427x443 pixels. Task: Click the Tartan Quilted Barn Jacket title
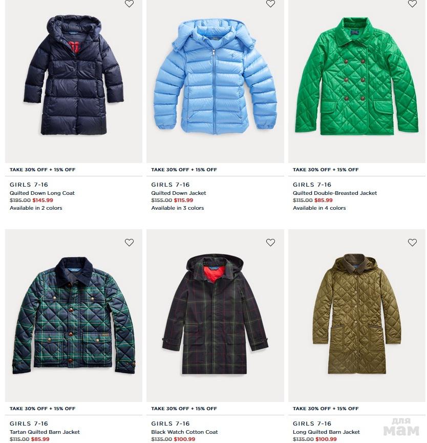point(45,432)
